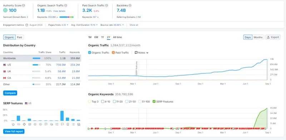286x140 pixels.
Task: Click the 204.2M US keywords value
Action: tap(75, 65)
